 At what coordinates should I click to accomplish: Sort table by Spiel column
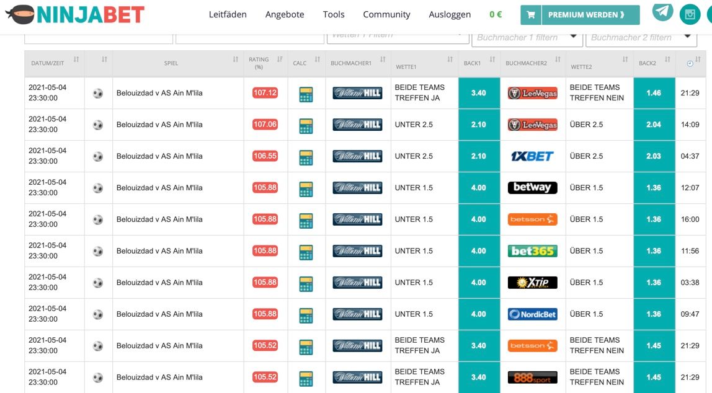coord(236,60)
